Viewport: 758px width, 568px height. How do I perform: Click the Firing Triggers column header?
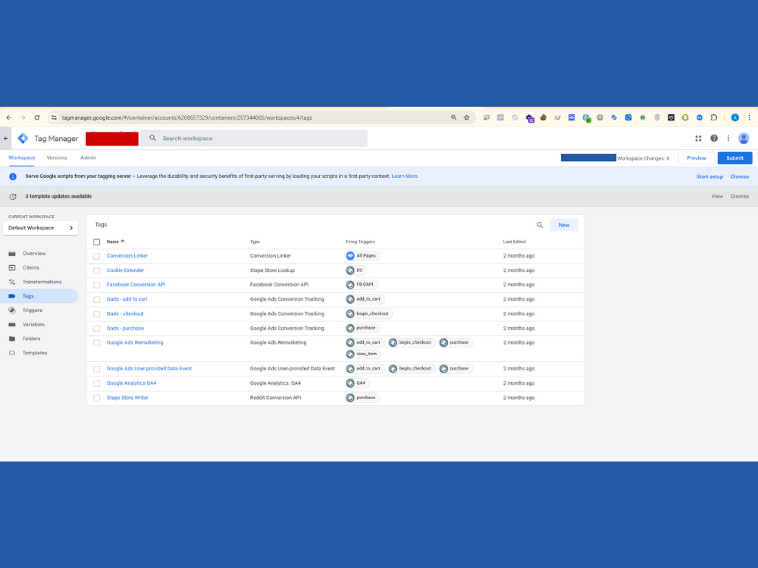[x=360, y=242]
